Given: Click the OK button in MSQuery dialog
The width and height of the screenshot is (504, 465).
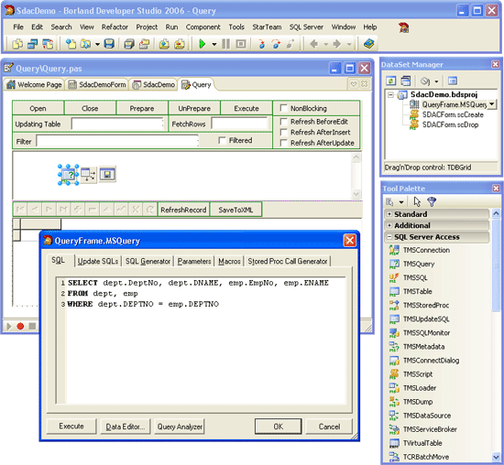Looking at the screenshot, I should pos(278,427).
